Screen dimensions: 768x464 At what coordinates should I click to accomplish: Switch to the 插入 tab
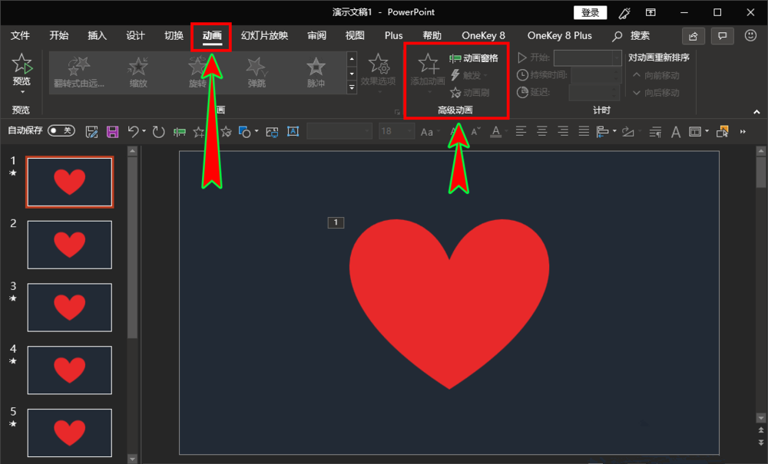pos(97,36)
